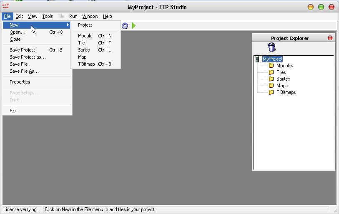Image resolution: width=339 pixels, height=214 pixels.
Task: Expand the New submenu entry
Action: [37, 25]
